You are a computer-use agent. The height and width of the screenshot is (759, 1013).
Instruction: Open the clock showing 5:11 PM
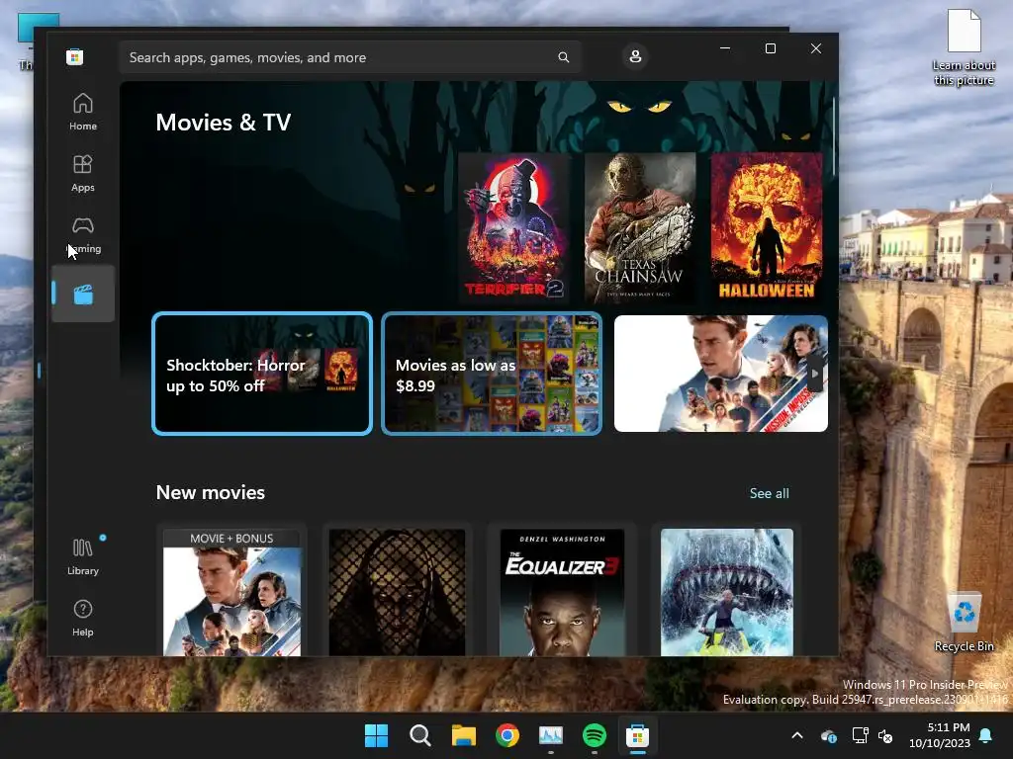[x=940, y=735]
